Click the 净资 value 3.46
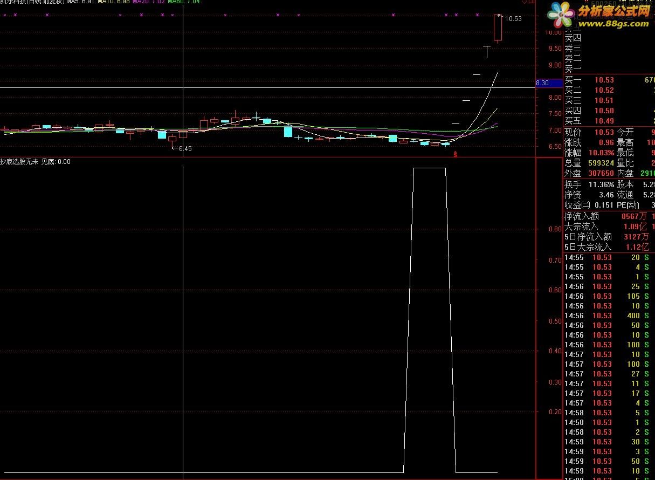Screen dimensions: 655x480 [x=606, y=195]
